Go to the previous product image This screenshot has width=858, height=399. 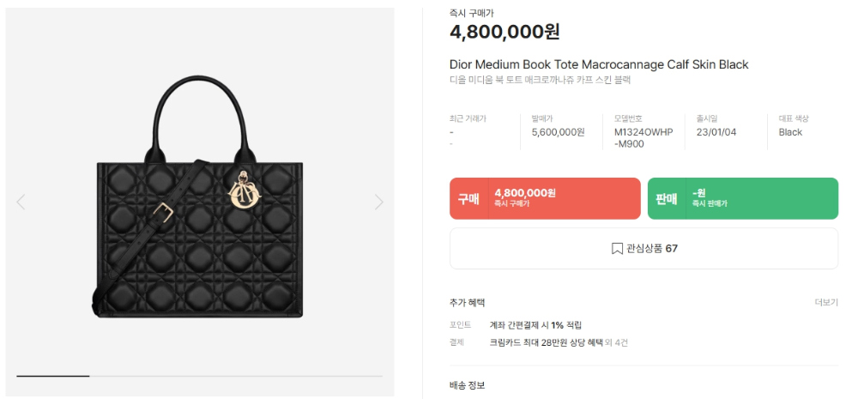click(21, 203)
